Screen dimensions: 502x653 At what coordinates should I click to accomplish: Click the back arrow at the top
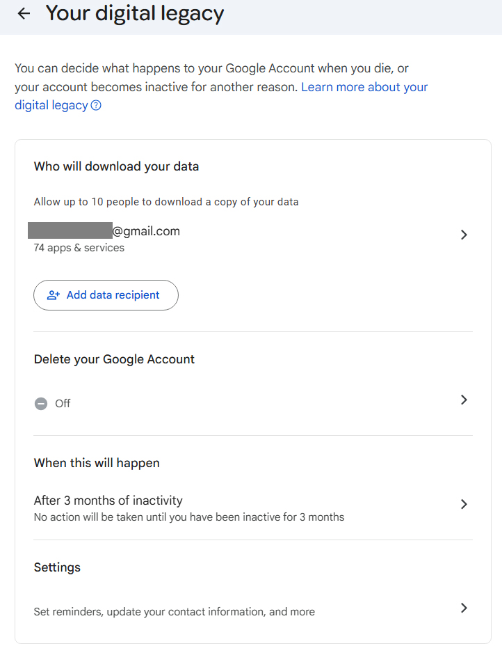24,13
